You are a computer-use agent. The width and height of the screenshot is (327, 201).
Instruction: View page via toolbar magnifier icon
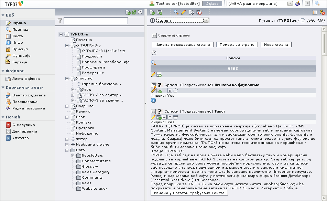coord(176,12)
